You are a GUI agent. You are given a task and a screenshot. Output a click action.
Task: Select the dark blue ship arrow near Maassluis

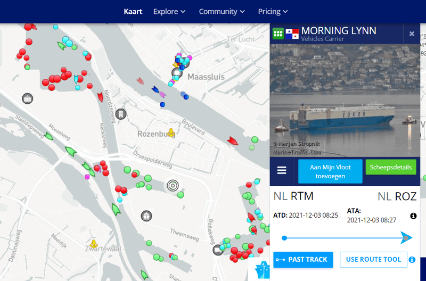(x=155, y=89)
